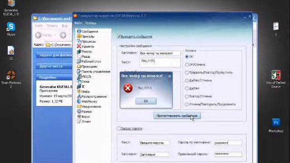Select the Проводник folder icon

coord(79,67)
